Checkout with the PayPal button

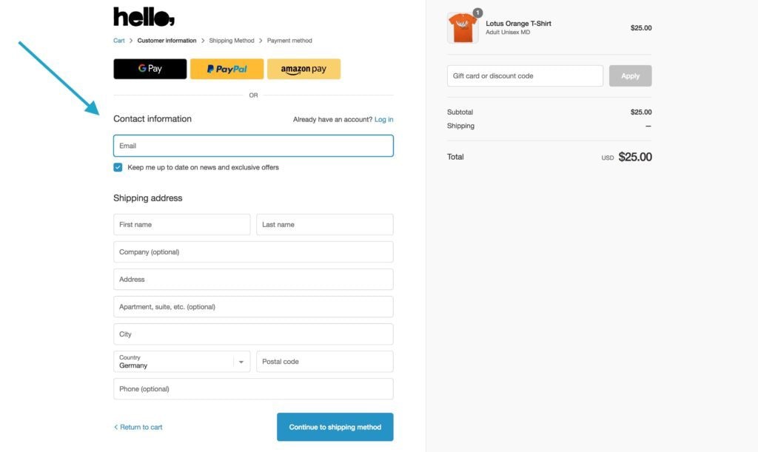[227, 68]
